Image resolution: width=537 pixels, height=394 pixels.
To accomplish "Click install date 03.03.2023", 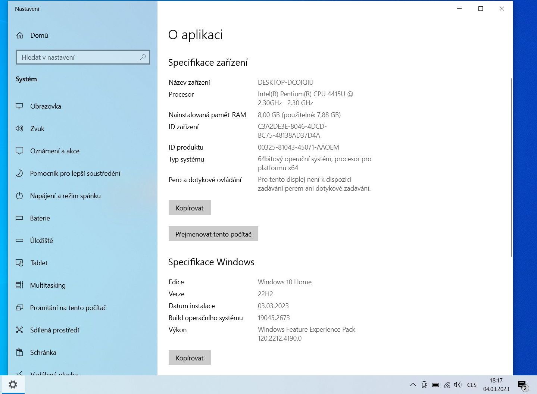I will 273,306.
